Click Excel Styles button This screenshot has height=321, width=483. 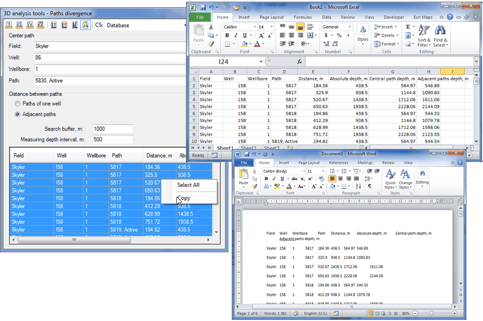[363, 34]
